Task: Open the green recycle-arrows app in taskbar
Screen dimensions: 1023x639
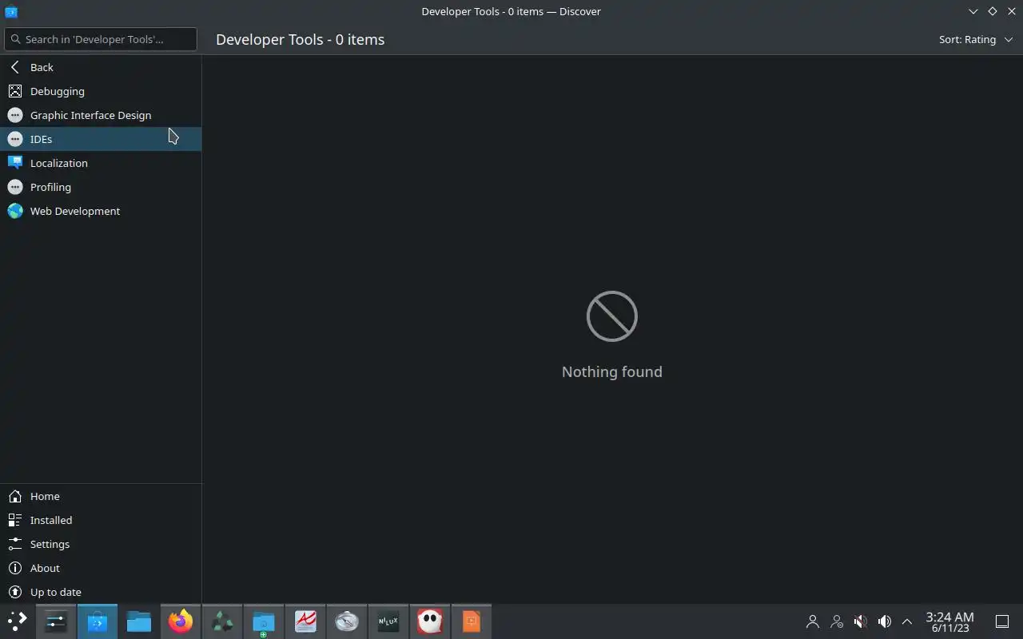Action: point(222,621)
